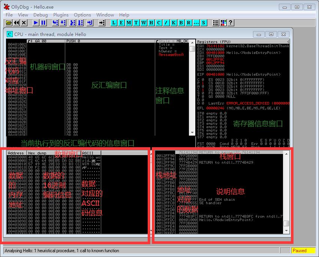Click the OllyDbg title bar application icon

point(7,7)
